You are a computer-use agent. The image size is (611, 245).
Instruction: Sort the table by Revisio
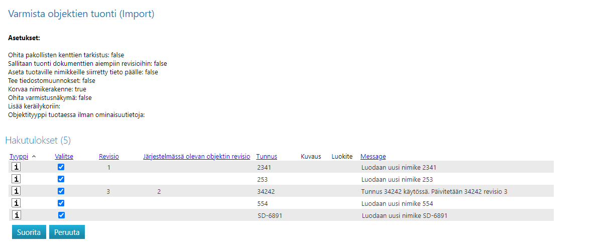108,157
